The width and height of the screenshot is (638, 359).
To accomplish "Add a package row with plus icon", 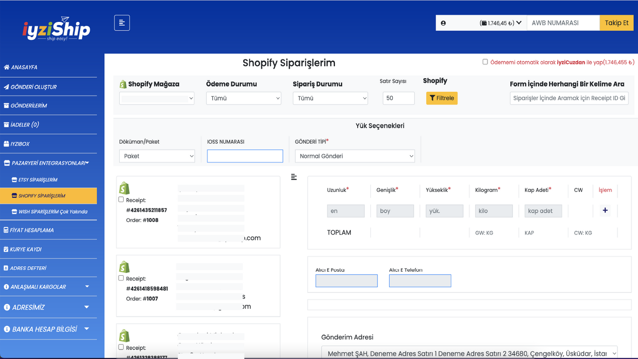I will point(605,210).
